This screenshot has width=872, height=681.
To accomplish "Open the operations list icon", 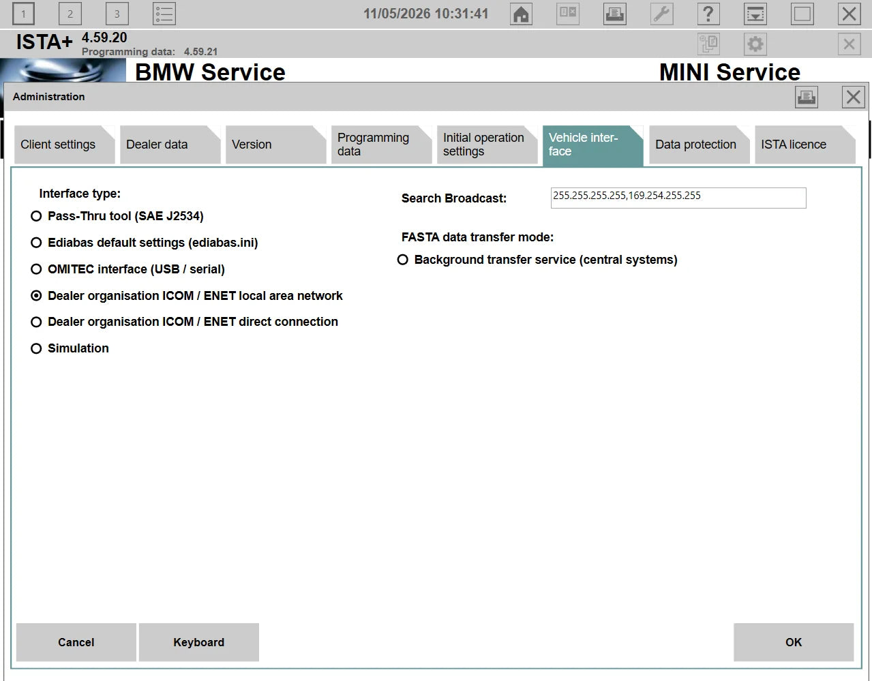I will [x=164, y=14].
